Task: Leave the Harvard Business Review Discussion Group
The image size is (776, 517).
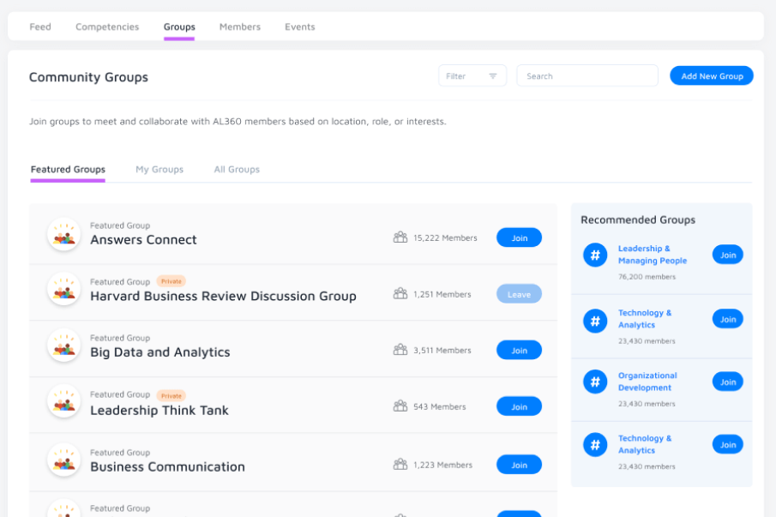Action: click(x=519, y=294)
